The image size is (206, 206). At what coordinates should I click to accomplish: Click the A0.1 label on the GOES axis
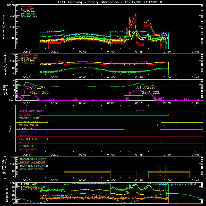pyautogui.click(x=12, y=100)
